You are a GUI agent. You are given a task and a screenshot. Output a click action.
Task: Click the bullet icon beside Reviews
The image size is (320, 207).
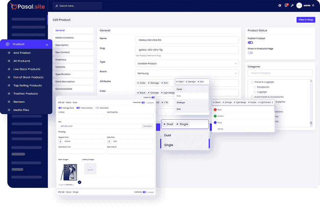[x=9, y=102]
